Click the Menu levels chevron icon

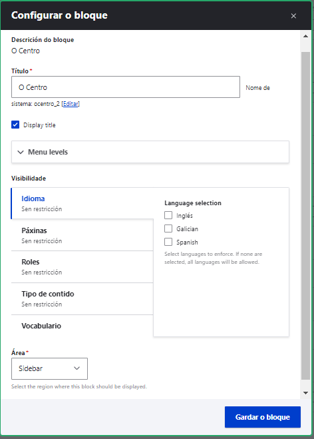tap(21, 152)
